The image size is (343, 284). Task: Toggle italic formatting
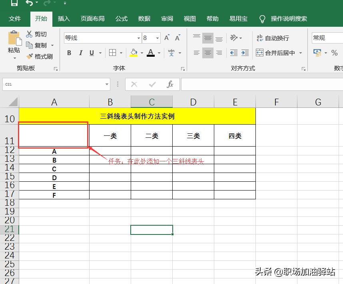click(80, 52)
